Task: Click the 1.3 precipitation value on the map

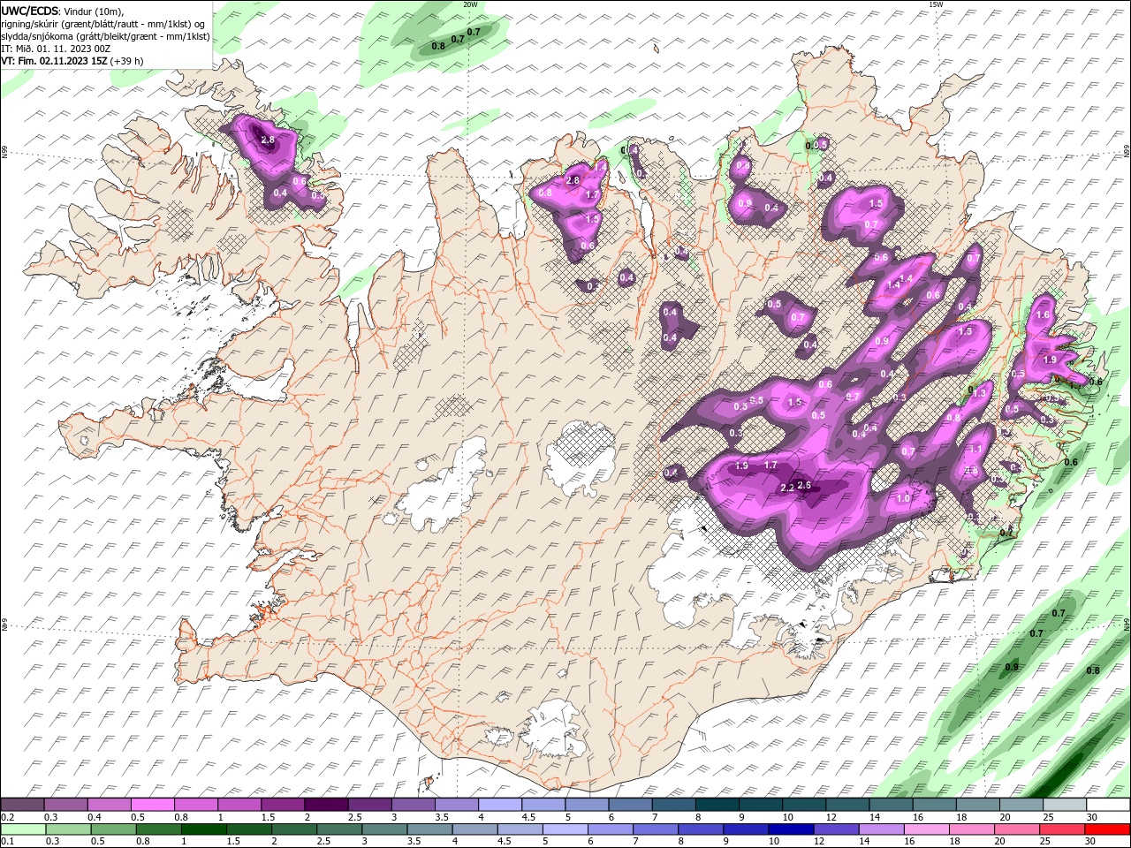Action: pyautogui.click(x=979, y=392)
